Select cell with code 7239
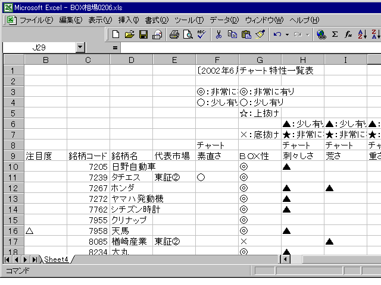Image resolution: width=381 pixels, height=285 pixels. click(89, 178)
